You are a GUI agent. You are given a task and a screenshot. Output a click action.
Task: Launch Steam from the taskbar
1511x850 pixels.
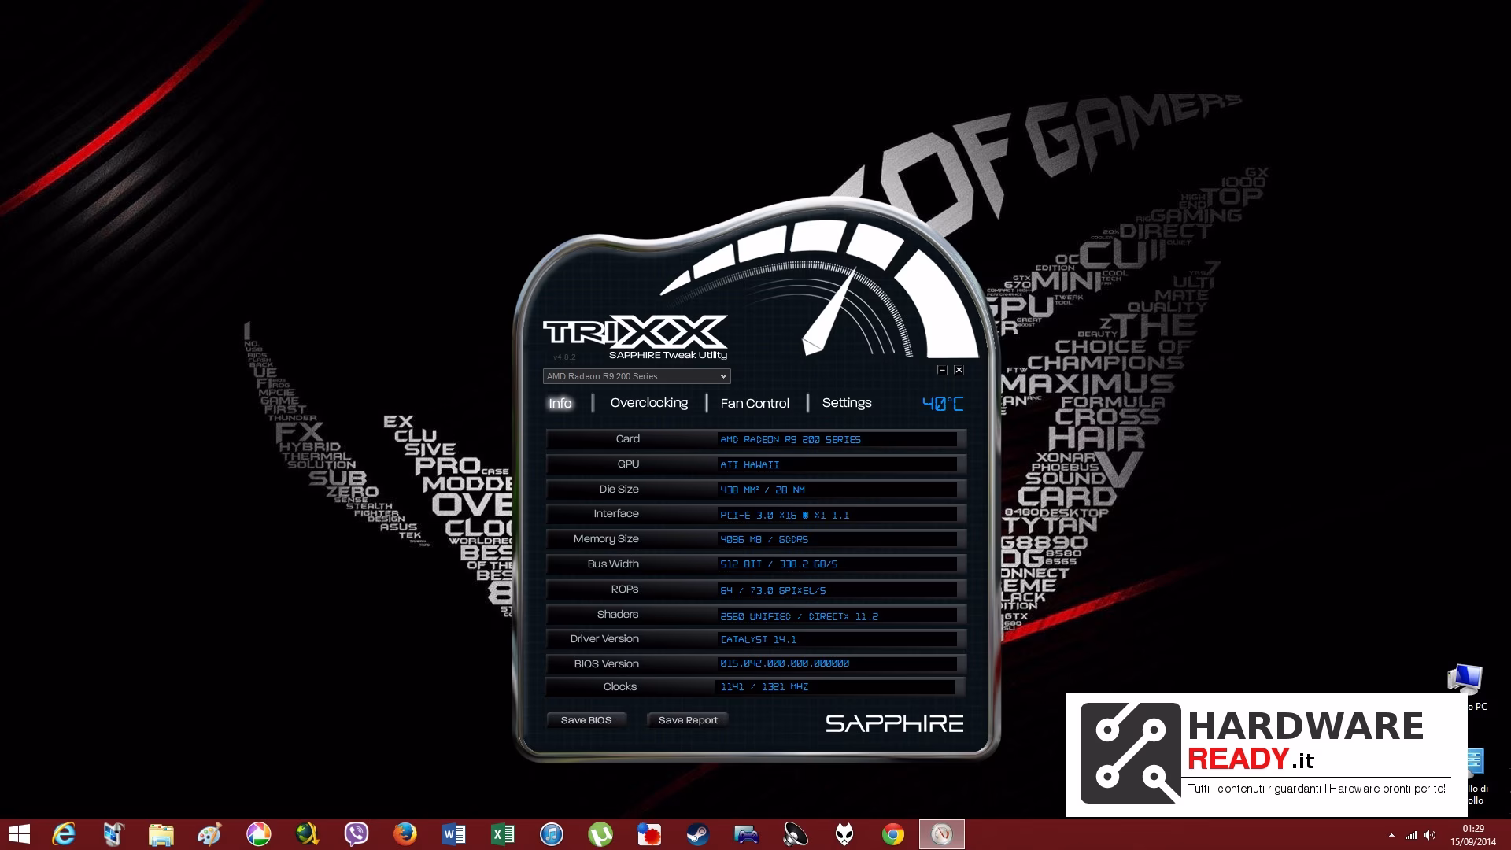pos(698,834)
